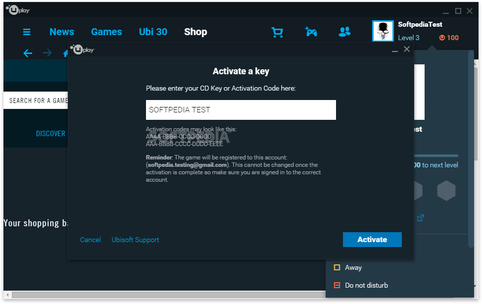Click the Search for a game field
The width and height of the screenshot is (482, 304).
(36, 101)
